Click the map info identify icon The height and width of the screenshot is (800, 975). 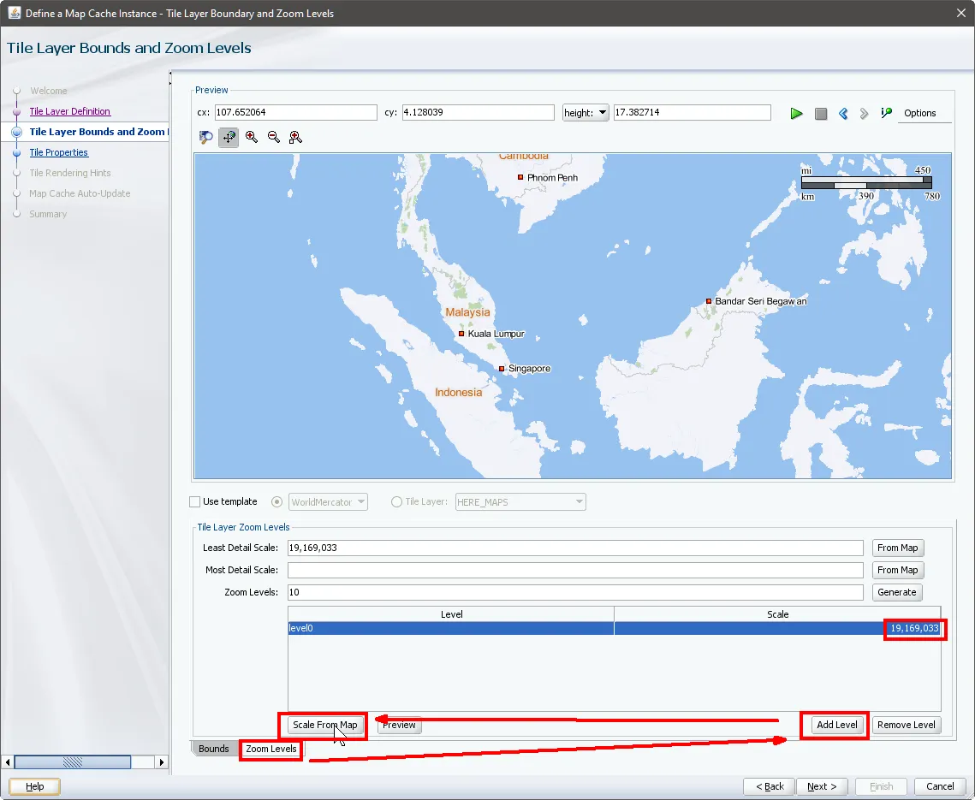pos(886,113)
